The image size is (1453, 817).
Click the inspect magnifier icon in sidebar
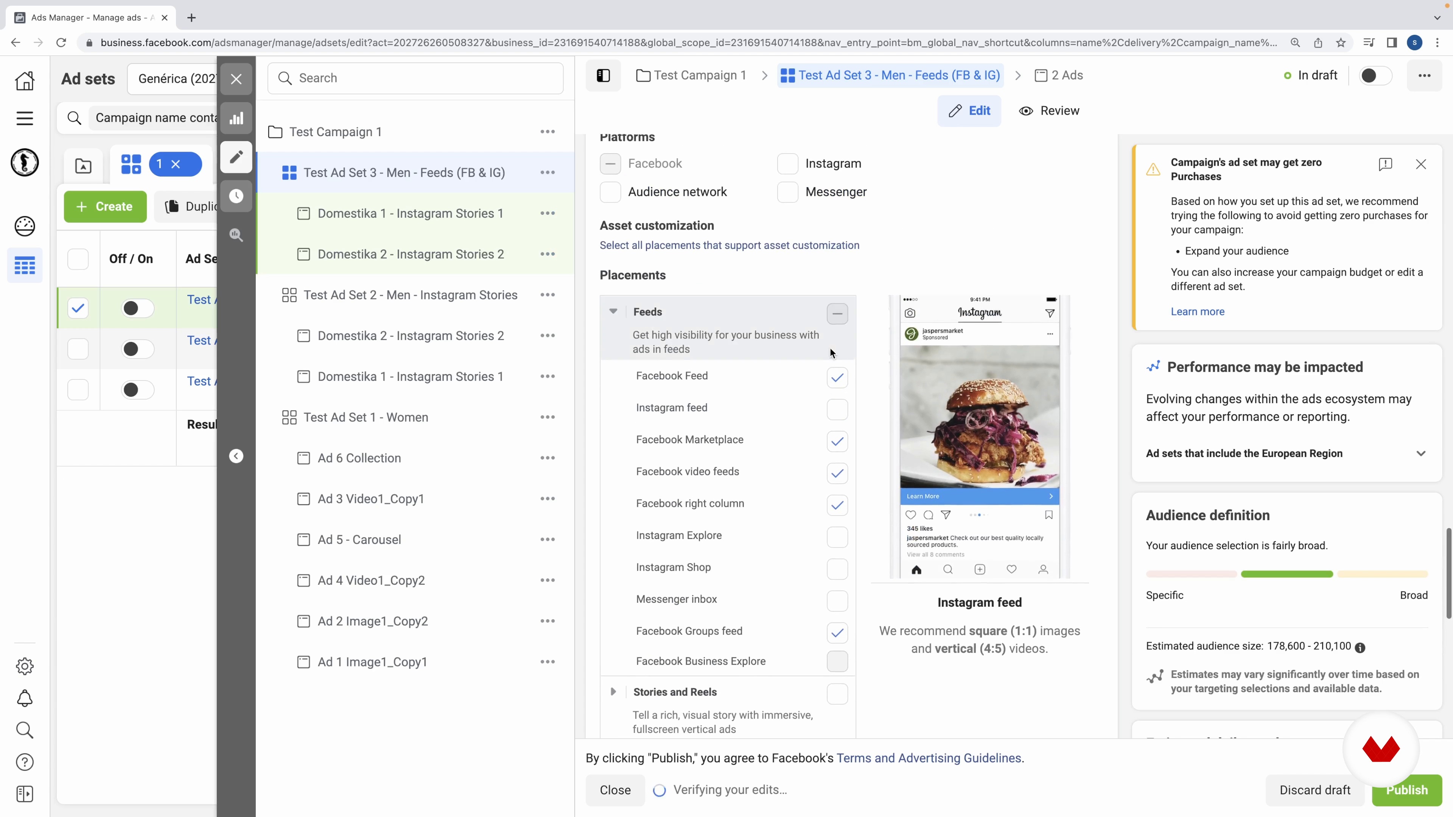coord(236,235)
